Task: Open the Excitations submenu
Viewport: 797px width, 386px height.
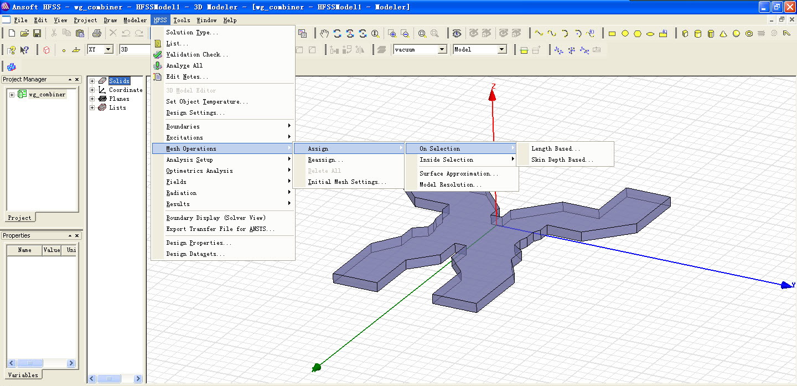Action: click(x=223, y=137)
